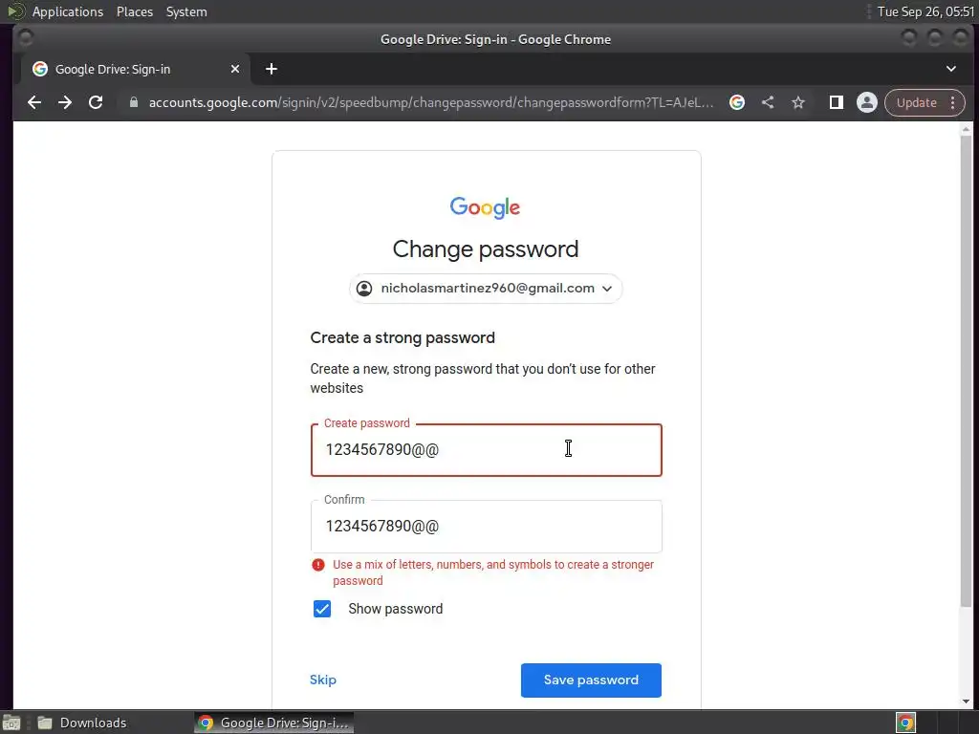Click the padlock site info icon
Screen dimensions: 979x734
(134, 102)
